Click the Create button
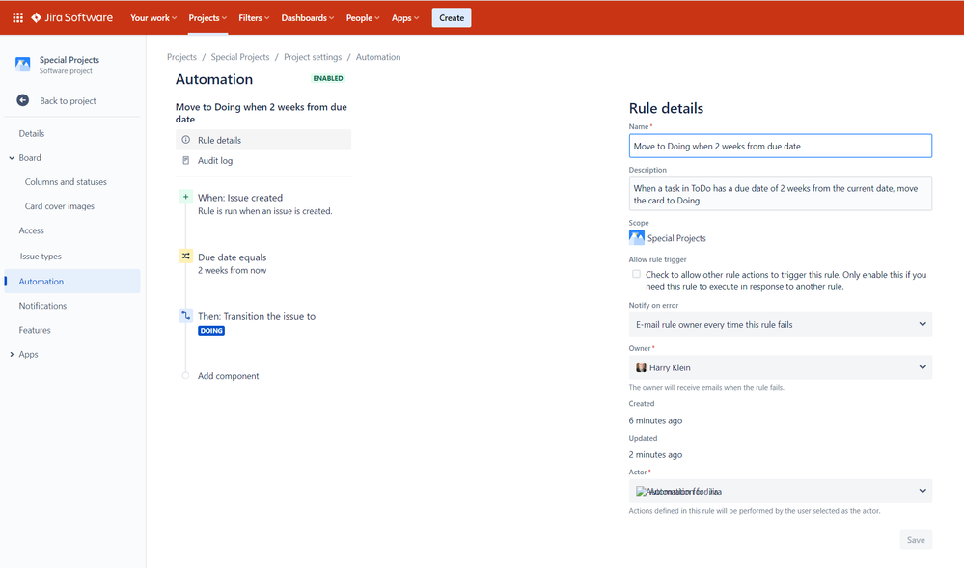 tap(452, 17)
